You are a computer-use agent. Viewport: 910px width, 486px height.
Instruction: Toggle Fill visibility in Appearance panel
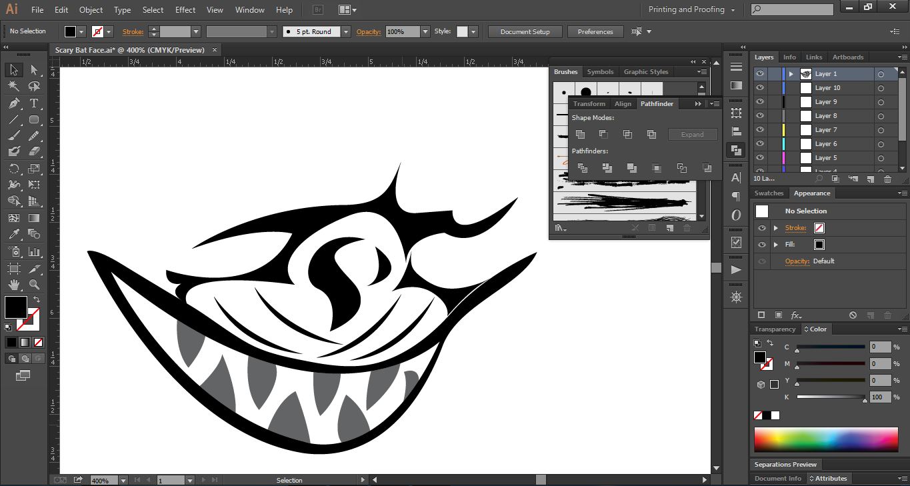click(x=761, y=245)
